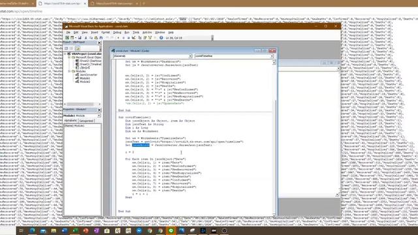Open the Edit menu
Image resolution: width=418 pixels, height=235 pixels.
point(76,32)
